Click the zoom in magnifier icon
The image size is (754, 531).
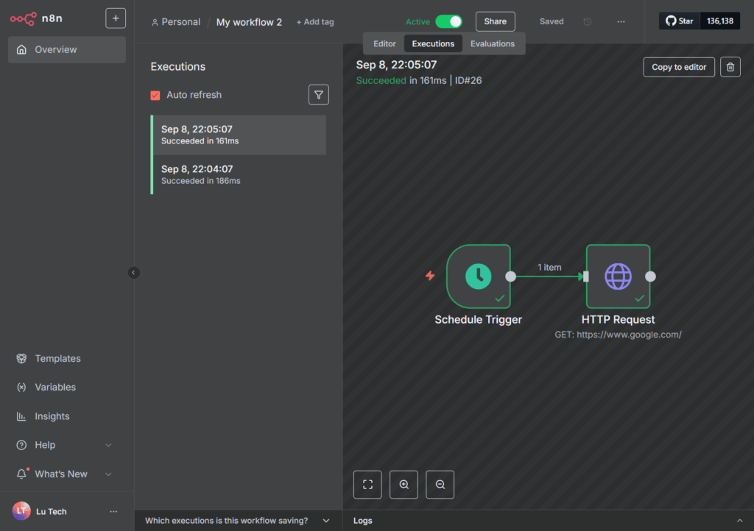point(404,485)
